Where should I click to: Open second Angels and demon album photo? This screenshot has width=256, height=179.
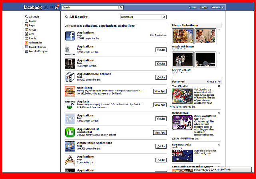tap(205, 36)
